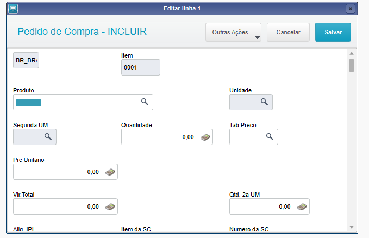369x238 pixels.
Task: Open the Unidade search magnifier
Action: coord(264,102)
